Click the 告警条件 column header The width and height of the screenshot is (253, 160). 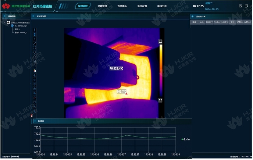(240, 22)
